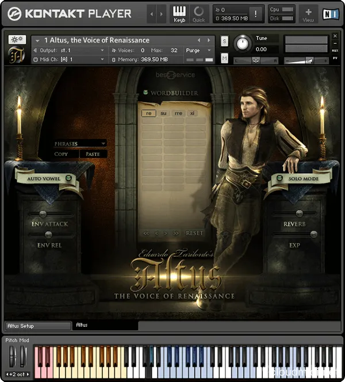
Task: Toggle the Auto Vowel switch
Action: pyautogui.click(x=69, y=178)
